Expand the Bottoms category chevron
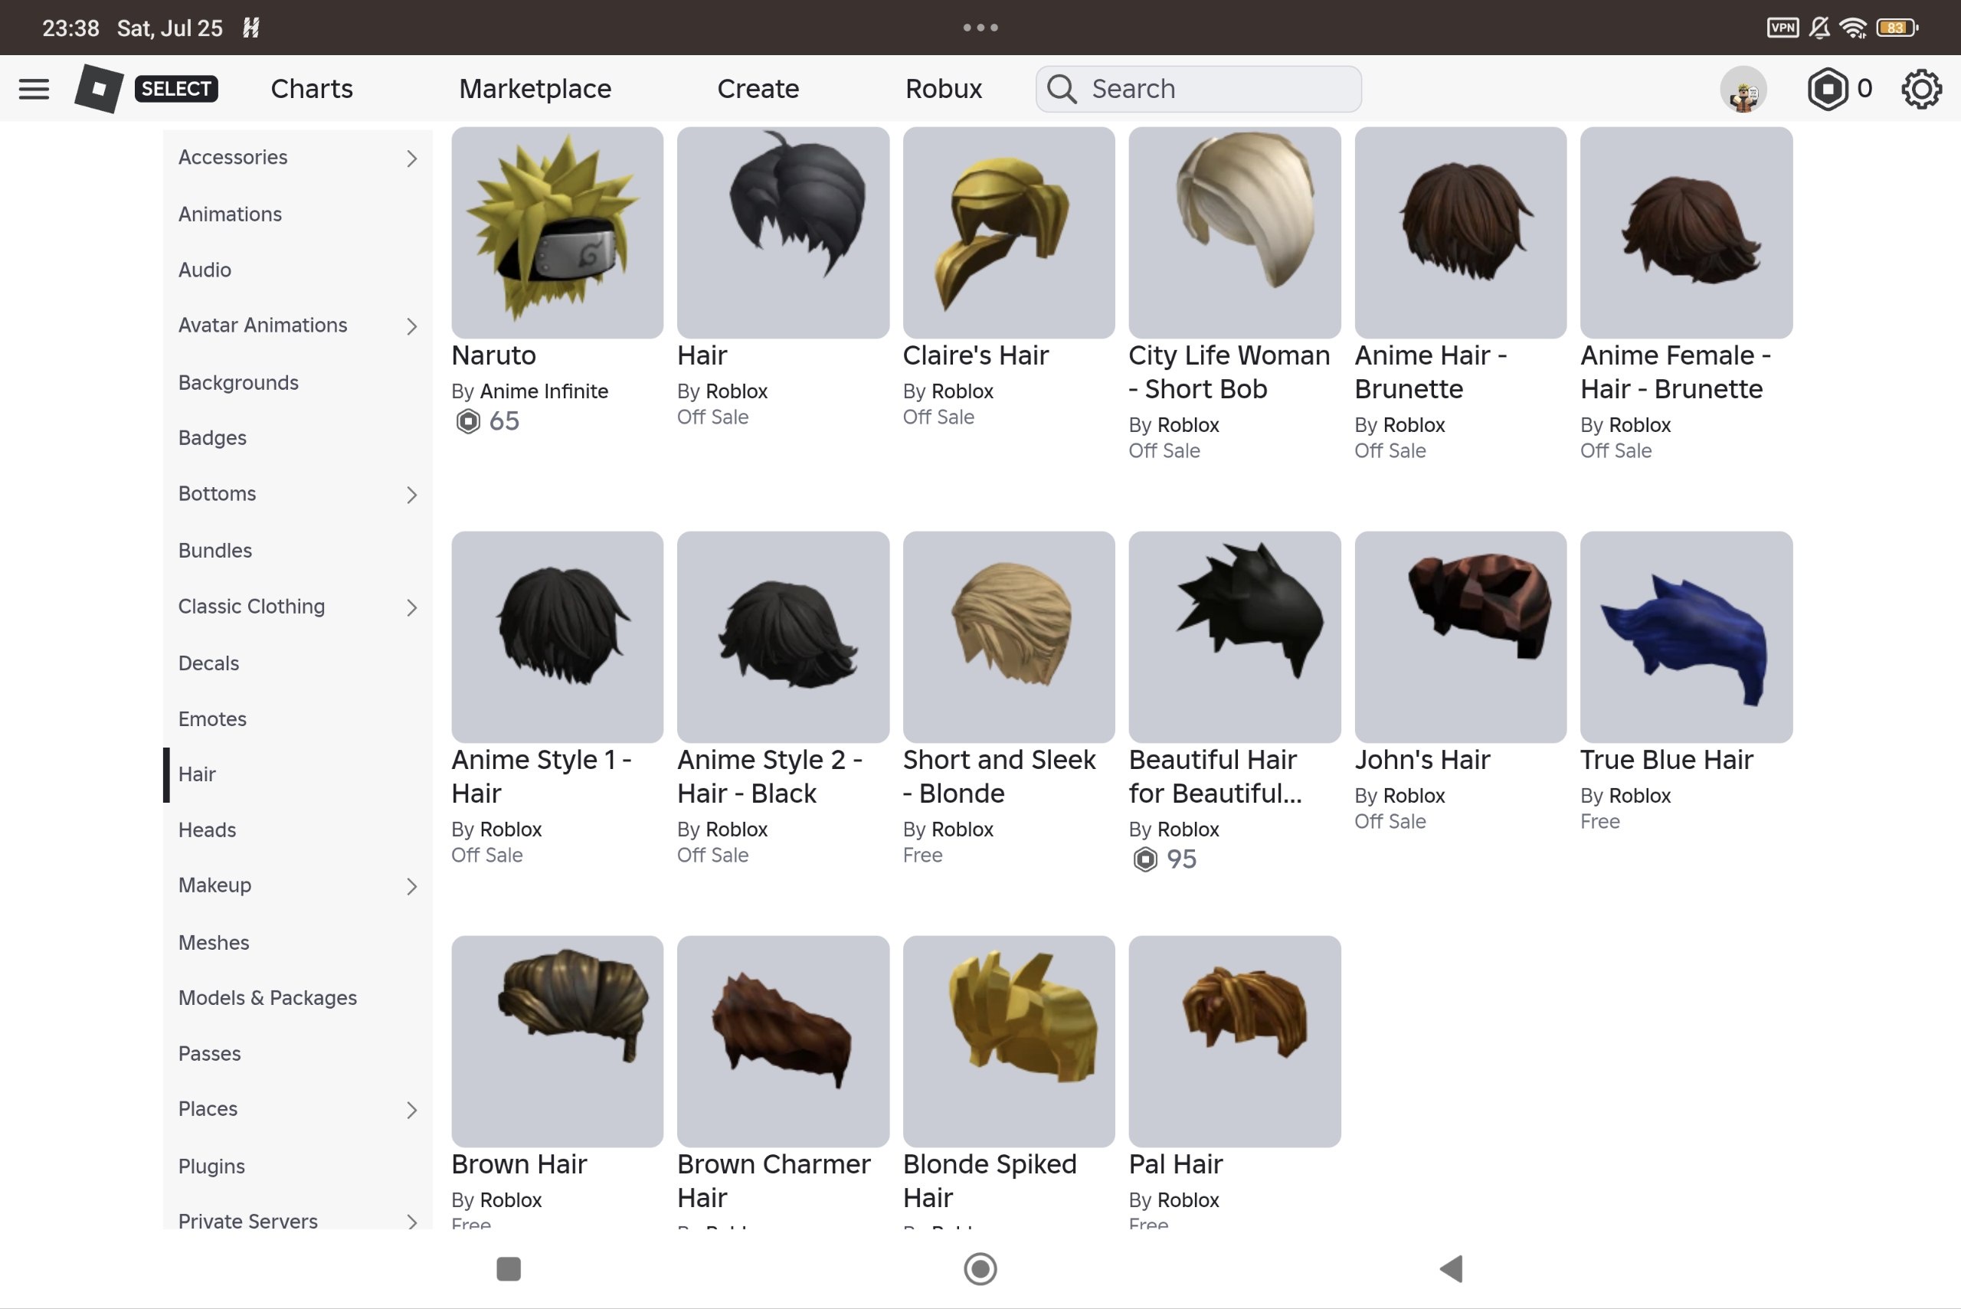 tap(411, 494)
